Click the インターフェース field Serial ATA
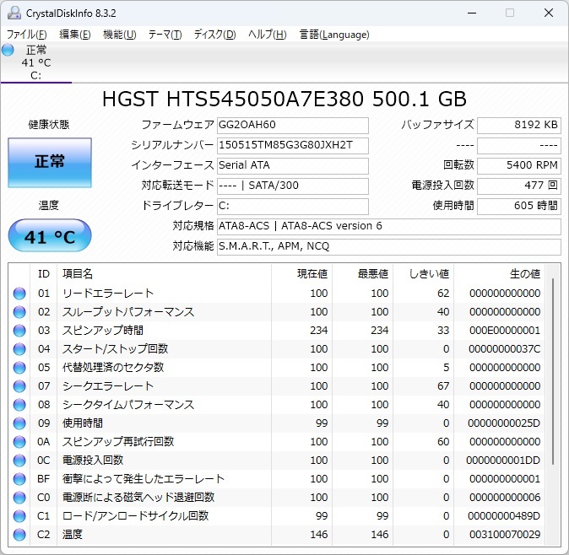The image size is (569, 555). pyautogui.click(x=293, y=165)
